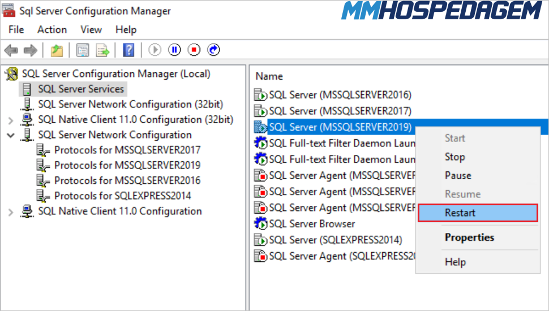Image resolution: width=549 pixels, height=311 pixels.
Task: Click the SQL Server (MSSQLSERVER2017) service icon
Action: pyautogui.click(x=260, y=111)
